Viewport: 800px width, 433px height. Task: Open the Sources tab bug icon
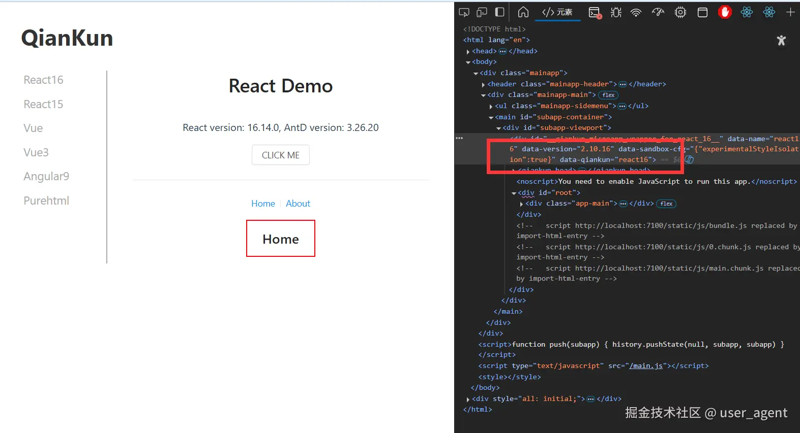(616, 12)
